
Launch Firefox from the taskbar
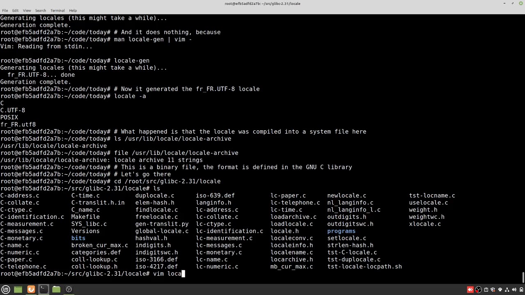(31, 289)
